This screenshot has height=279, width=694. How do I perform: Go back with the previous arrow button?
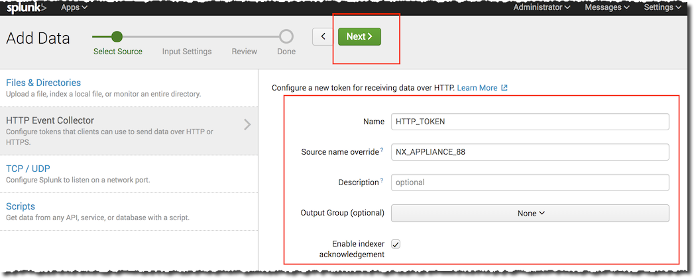[x=323, y=36]
